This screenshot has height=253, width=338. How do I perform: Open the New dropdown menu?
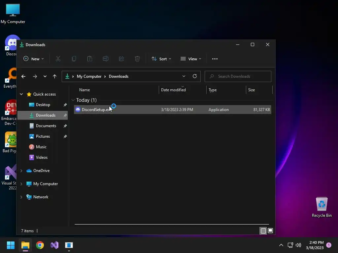click(x=34, y=59)
